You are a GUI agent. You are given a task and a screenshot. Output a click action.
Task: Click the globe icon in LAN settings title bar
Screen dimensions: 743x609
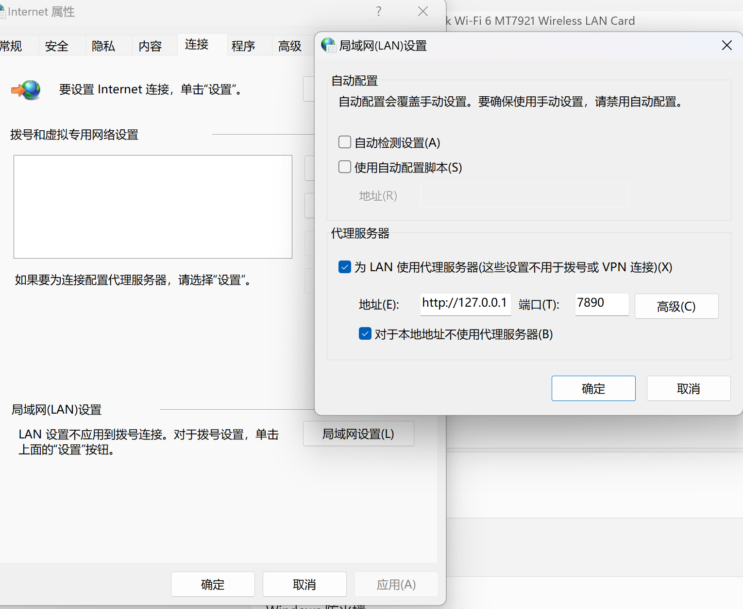pos(328,45)
